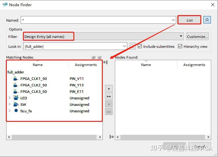Viewport: 218px width, 157px height.
Task: Collapse options with double-chevron button
Action: point(207,20)
